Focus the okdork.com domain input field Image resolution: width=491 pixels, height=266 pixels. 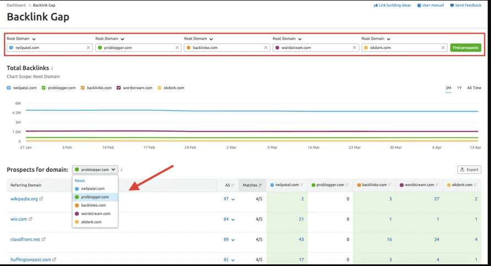(404, 47)
